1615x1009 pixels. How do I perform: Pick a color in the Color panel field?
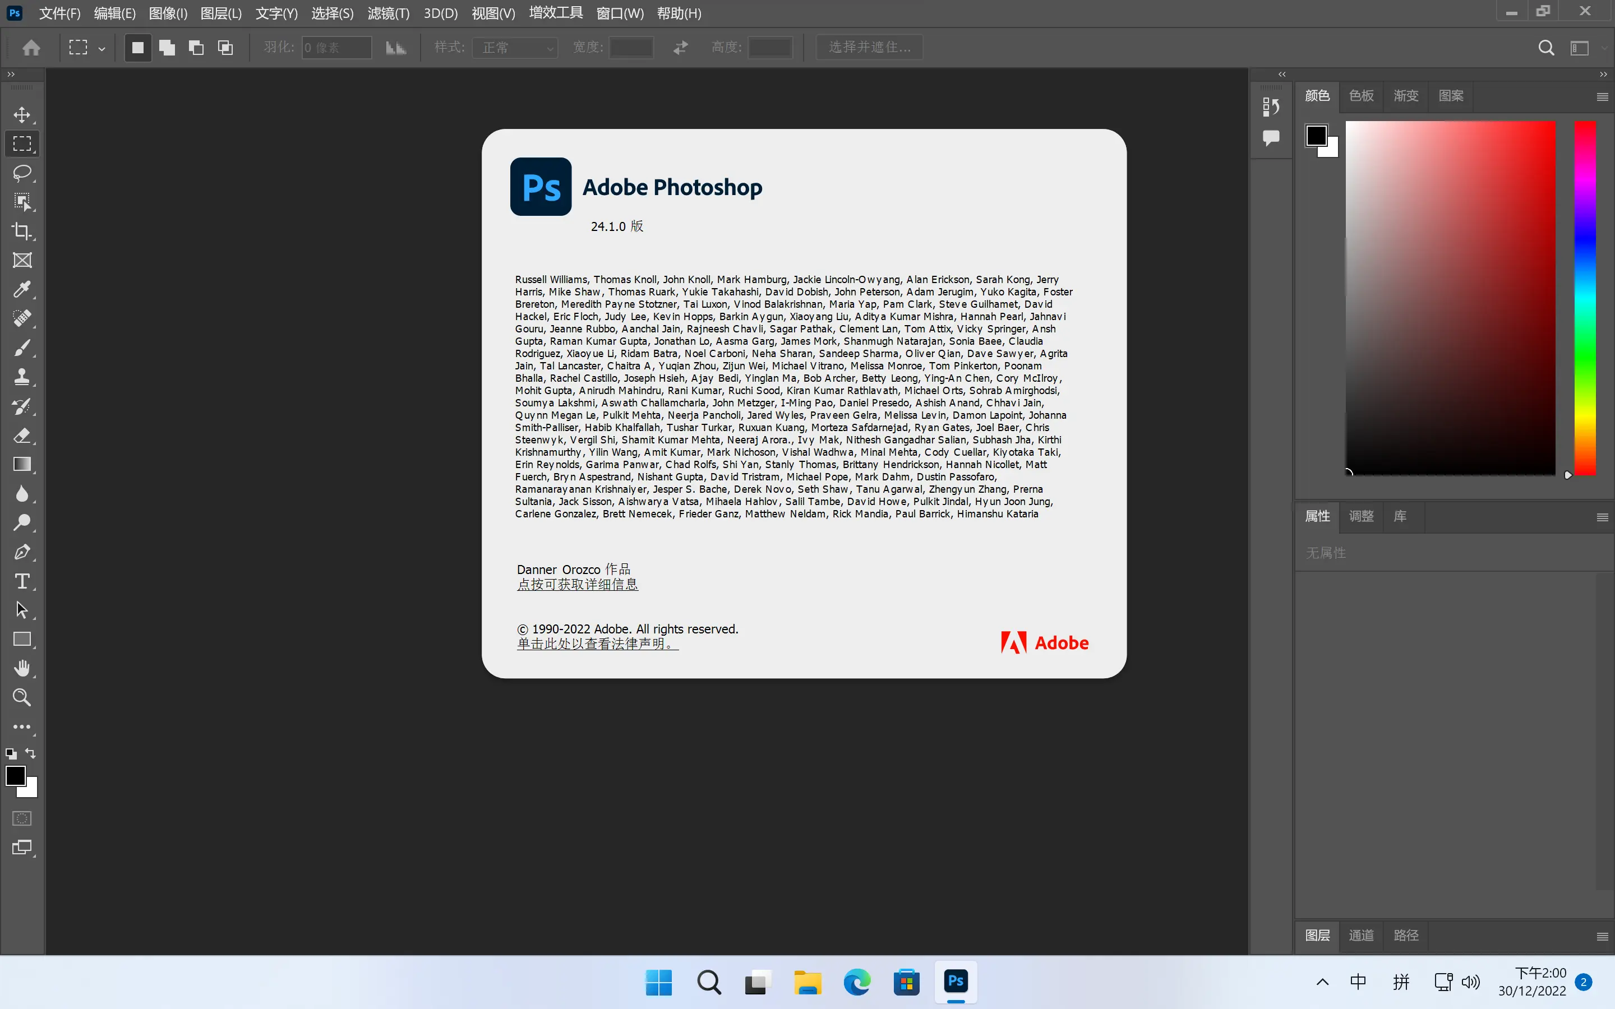[x=1450, y=298]
